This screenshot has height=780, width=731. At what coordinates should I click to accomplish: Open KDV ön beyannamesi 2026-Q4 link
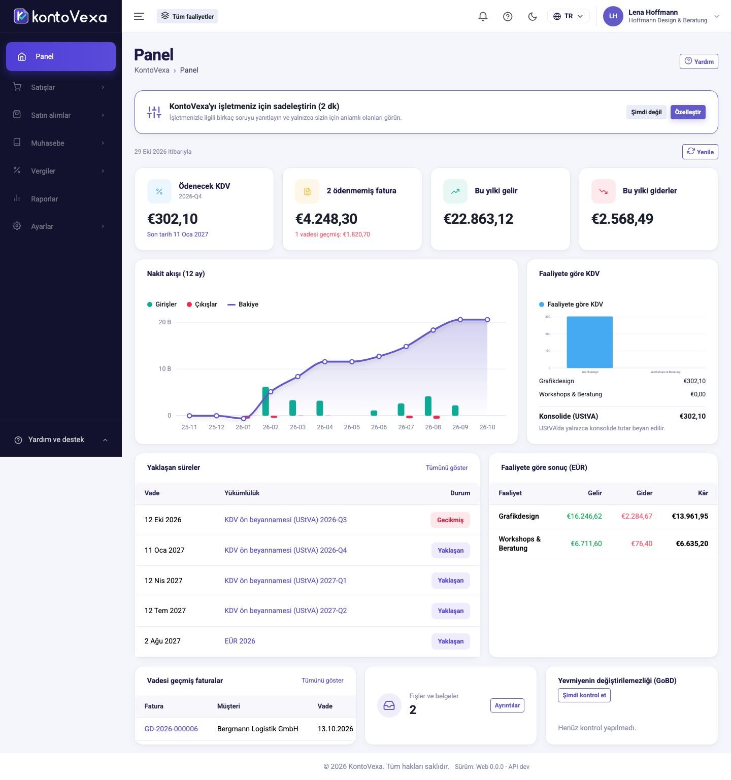(286, 550)
